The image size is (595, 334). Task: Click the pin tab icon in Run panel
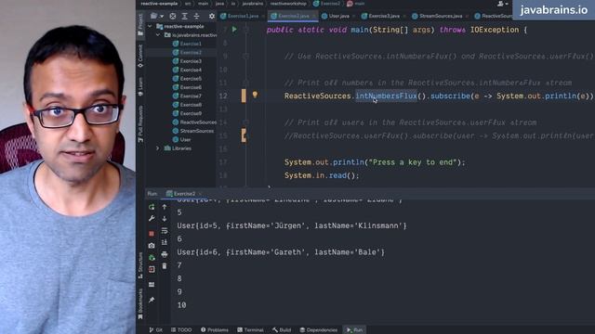pyautogui.click(x=152, y=300)
